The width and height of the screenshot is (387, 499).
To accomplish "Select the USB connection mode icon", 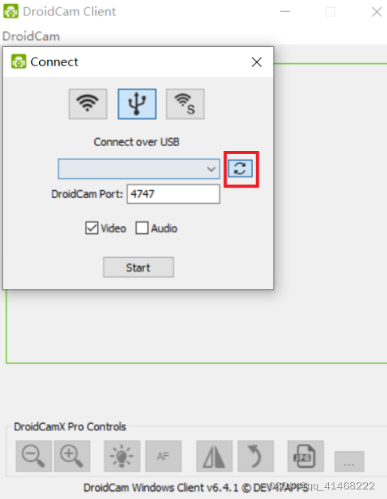I will tap(137, 104).
